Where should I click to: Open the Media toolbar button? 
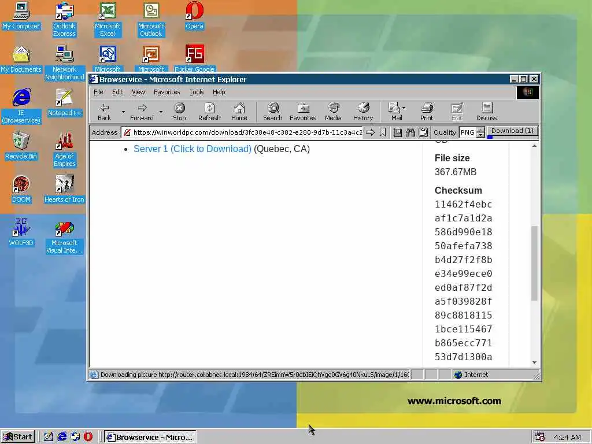point(333,112)
